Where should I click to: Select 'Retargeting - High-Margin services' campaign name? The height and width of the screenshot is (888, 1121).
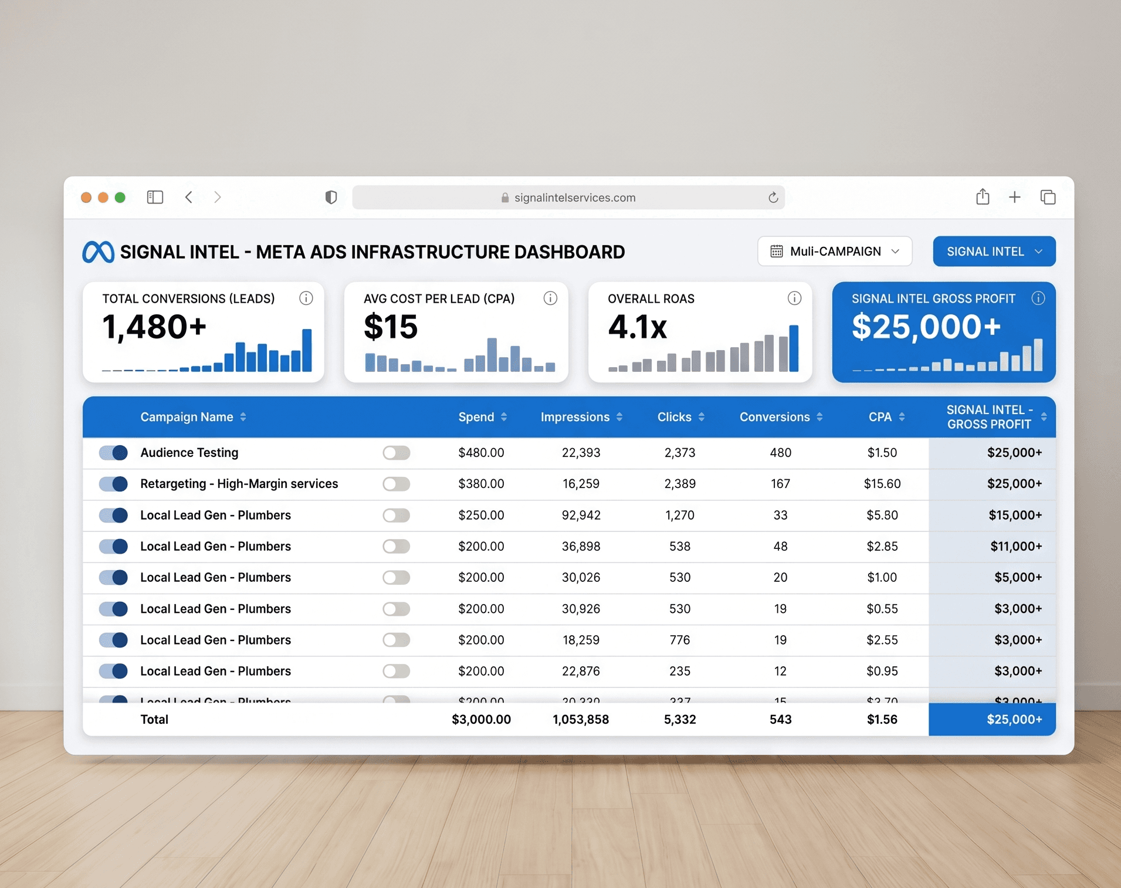point(239,484)
